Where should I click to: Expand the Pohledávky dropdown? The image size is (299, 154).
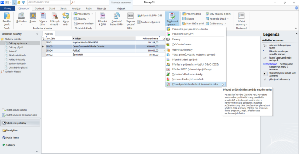(x=84, y=14)
